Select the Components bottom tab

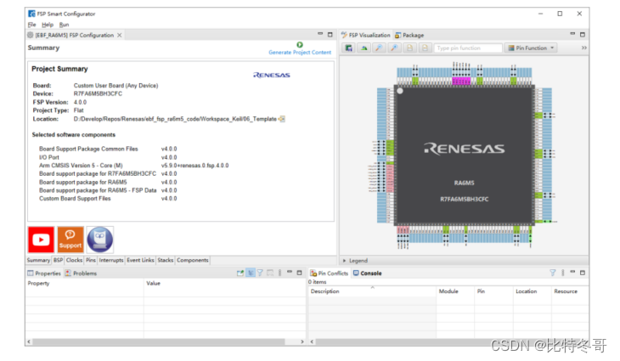[x=193, y=260]
